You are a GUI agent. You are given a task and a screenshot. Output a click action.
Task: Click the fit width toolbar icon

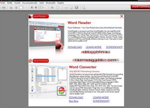point(66,7)
